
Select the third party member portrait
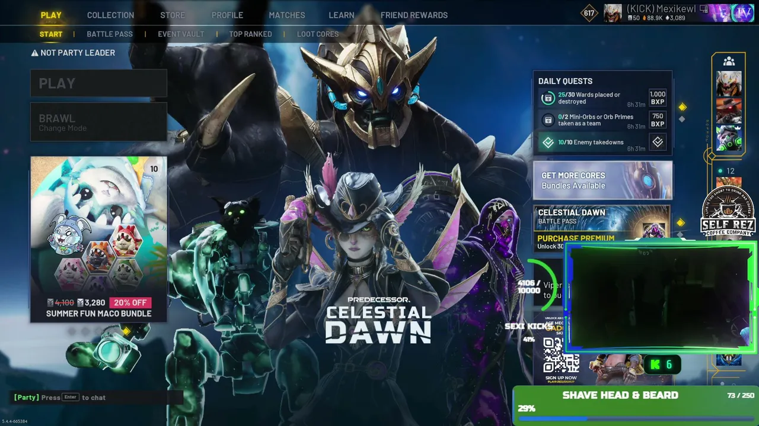point(729,138)
